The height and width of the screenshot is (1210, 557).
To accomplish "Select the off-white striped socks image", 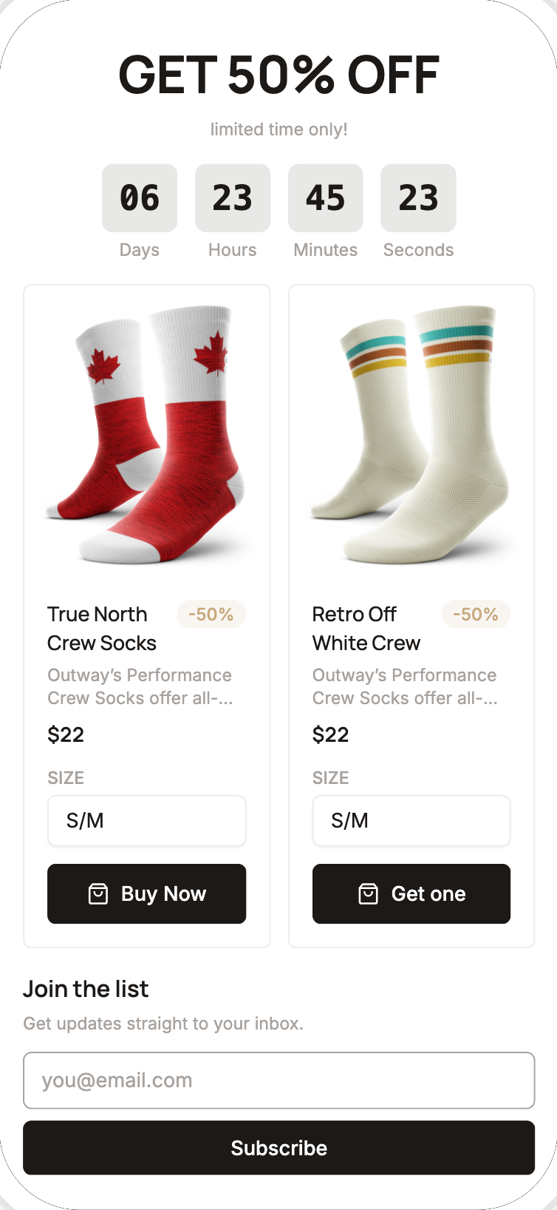I will [411, 435].
